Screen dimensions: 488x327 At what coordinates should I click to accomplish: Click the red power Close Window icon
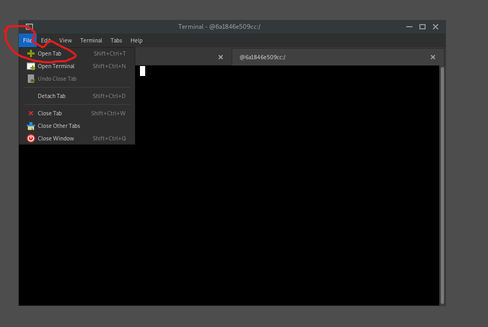tap(31, 138)
